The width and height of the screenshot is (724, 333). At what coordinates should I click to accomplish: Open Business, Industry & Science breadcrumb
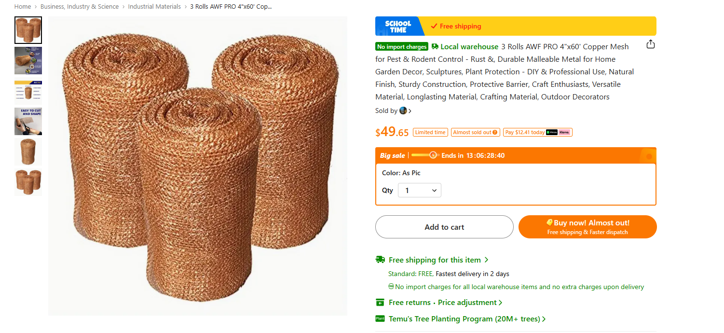tap(80, 7)
